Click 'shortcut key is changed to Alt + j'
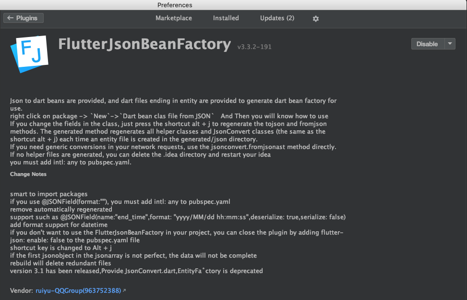The image size is (467, 300). [61, 248]
